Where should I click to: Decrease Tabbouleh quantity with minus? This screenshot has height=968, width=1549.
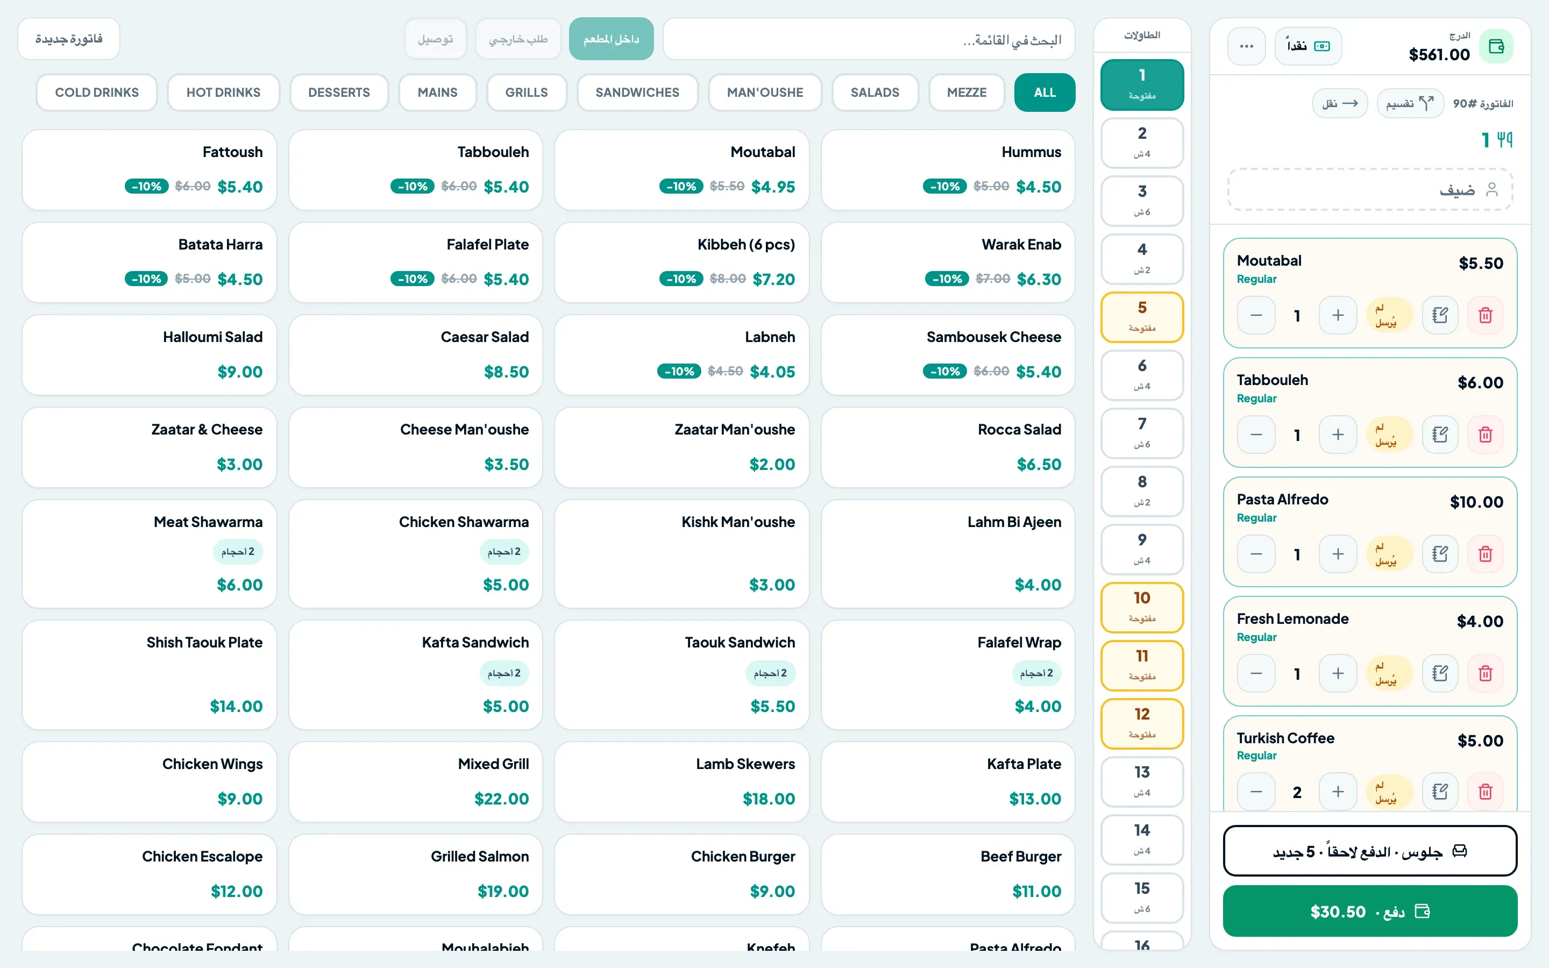[x=1256, y=435]
